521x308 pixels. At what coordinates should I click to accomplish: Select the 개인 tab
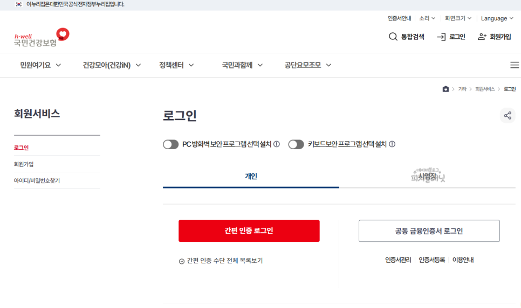[251, 176]
